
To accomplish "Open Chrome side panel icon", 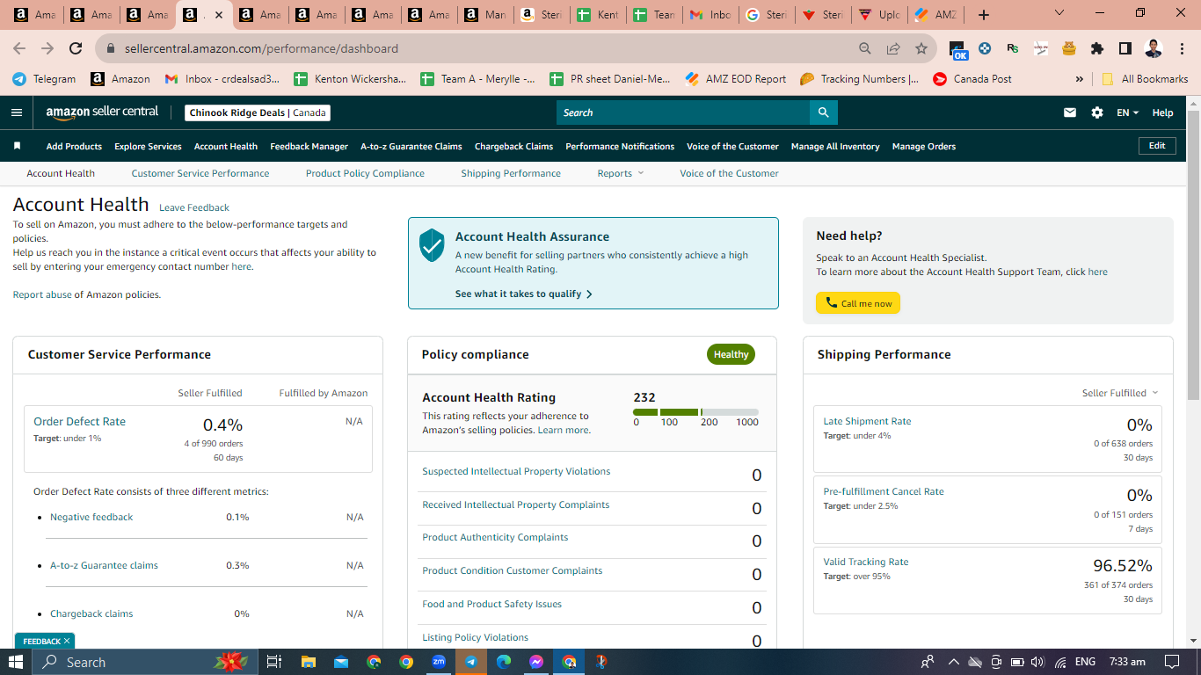I will (1125, 48).
